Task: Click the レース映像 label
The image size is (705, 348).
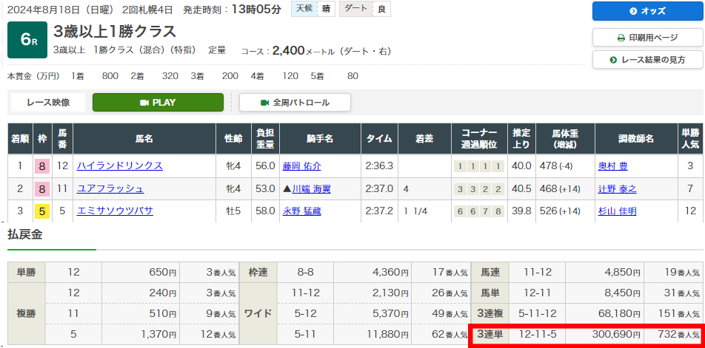Action: [48, 102]
